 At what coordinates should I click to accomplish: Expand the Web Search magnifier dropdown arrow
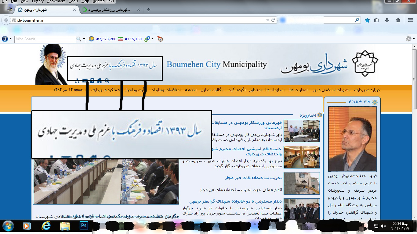84,39
